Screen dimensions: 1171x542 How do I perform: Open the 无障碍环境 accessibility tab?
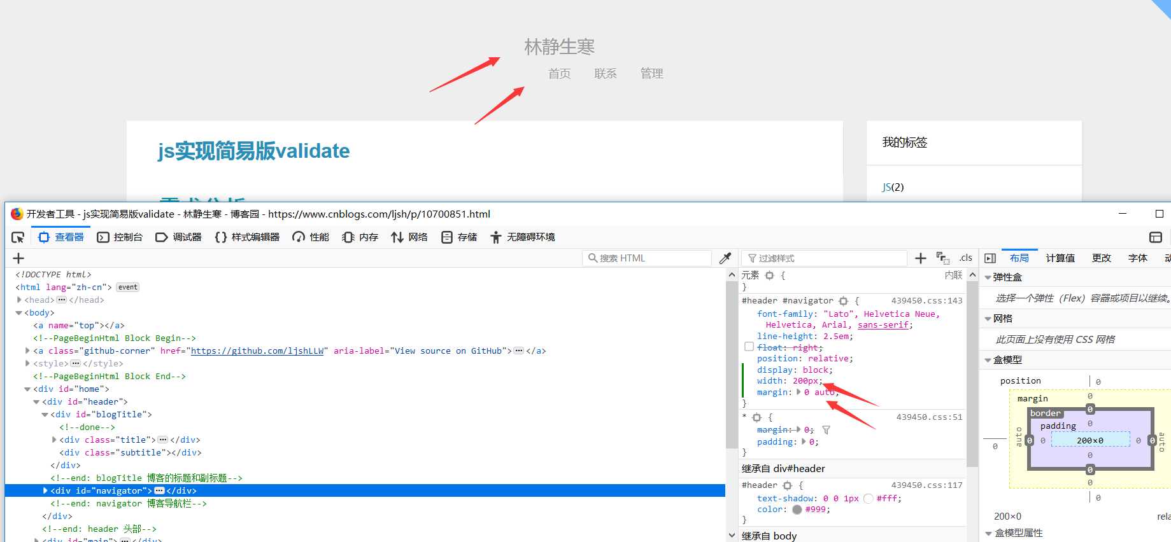coord(523,237)
